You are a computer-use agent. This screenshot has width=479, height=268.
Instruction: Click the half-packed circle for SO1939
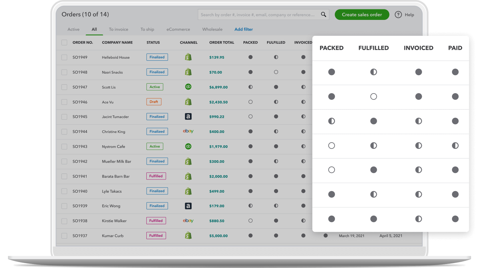pyautogui.click(x=250, y=206)
